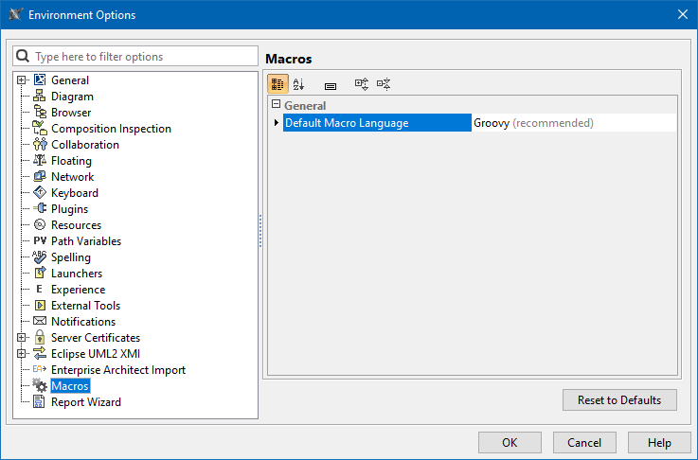Open Help for Environment Options
The image size is (698, 460).
[659, 442]
